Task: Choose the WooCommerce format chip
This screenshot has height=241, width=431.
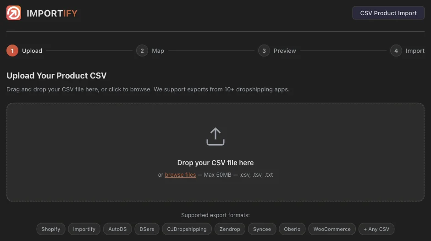Action: (x=332, y=229)
